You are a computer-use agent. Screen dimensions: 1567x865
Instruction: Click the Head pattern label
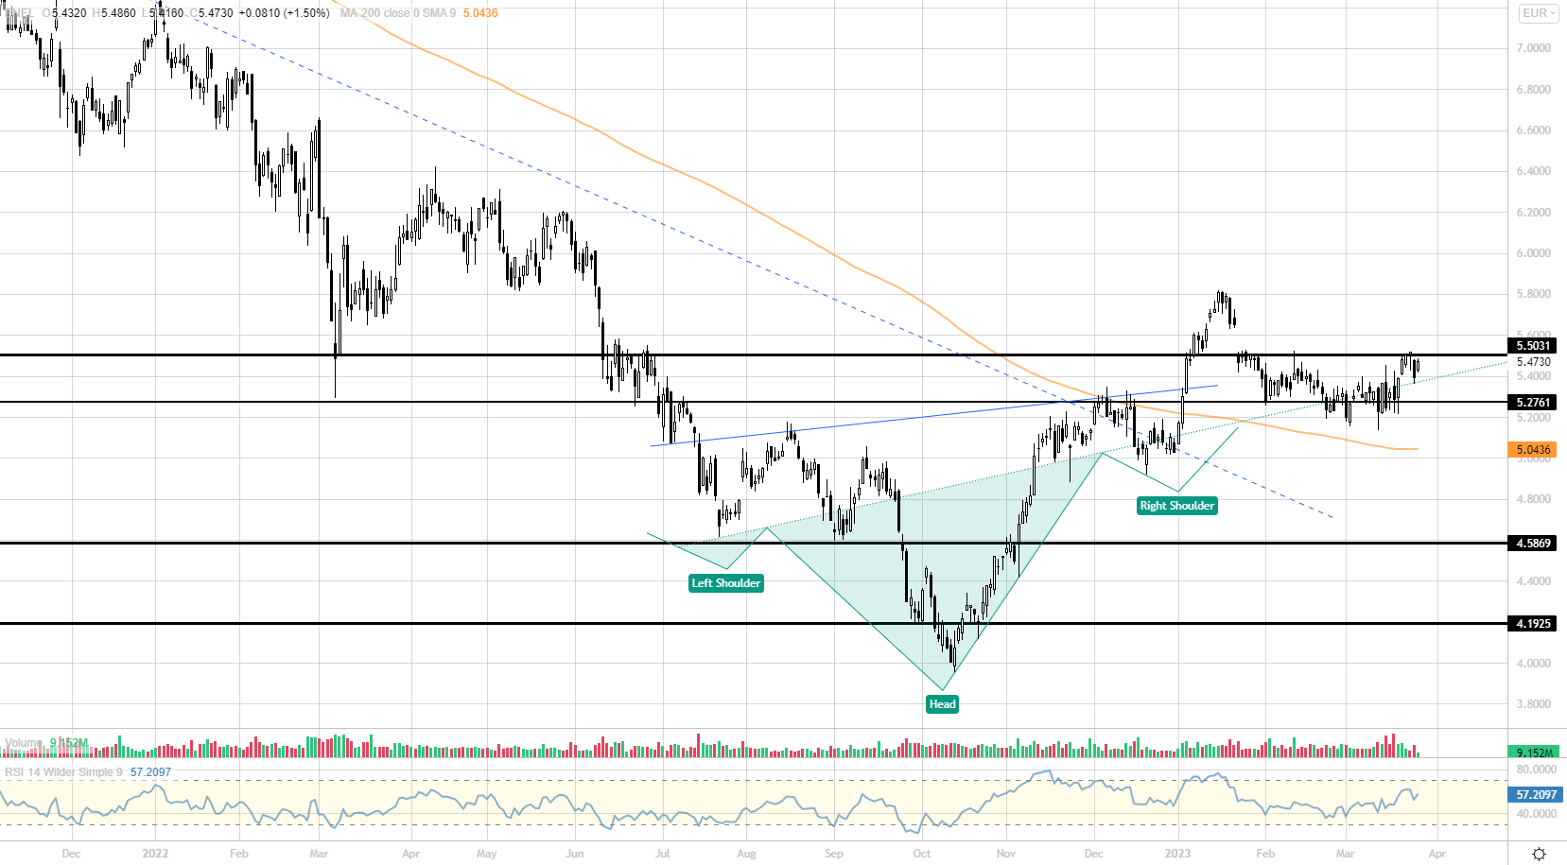tap(942, 704)
